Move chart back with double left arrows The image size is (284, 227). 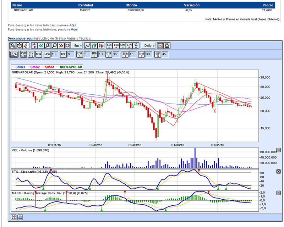41,46
